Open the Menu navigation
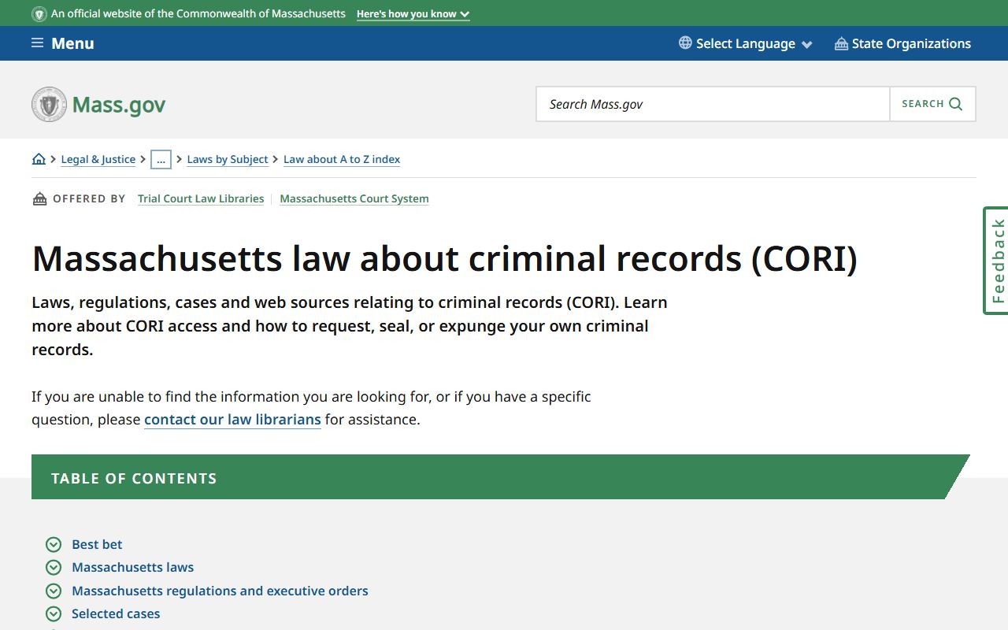Screen dimensions: 1008x630 (x=63, y=43)
